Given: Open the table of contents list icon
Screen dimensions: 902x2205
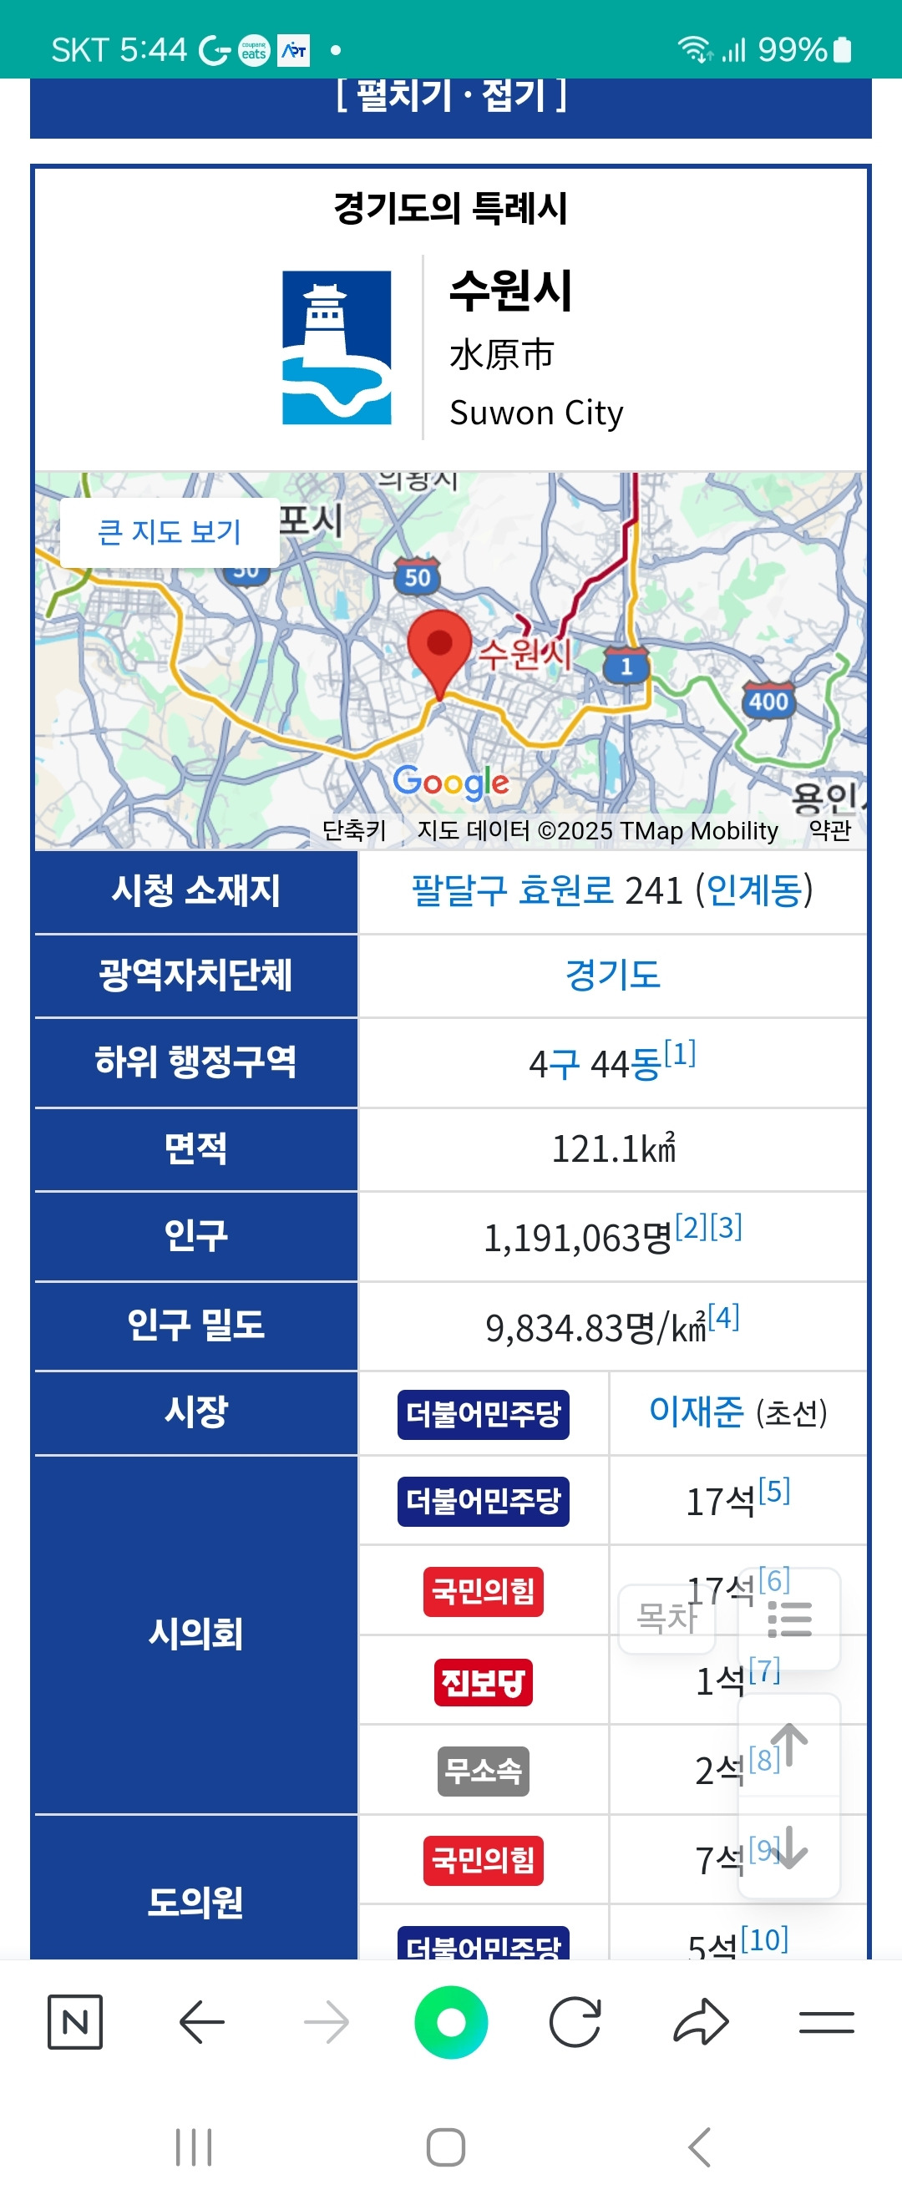Looking at the screenshot, I should 789,1619.
